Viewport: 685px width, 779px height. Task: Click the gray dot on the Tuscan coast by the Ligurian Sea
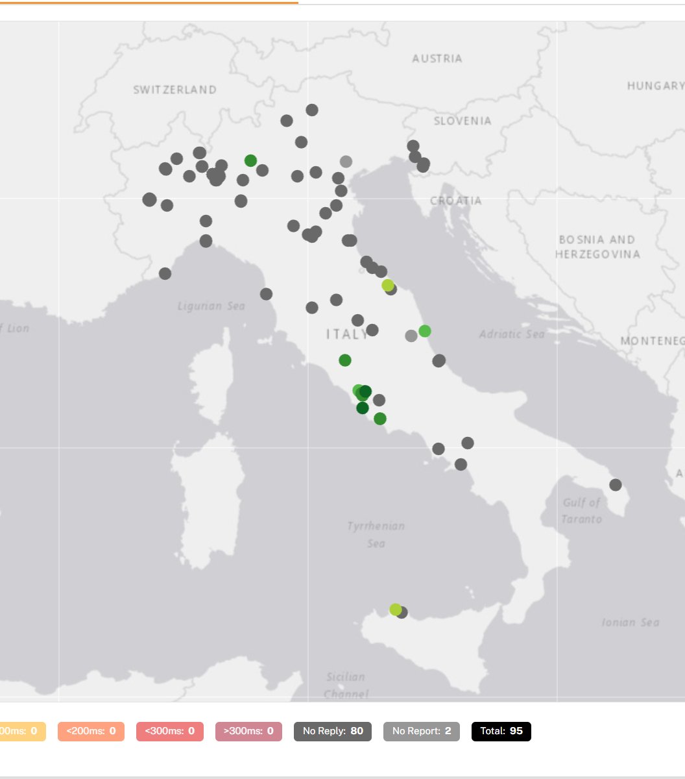click(266, 294)
